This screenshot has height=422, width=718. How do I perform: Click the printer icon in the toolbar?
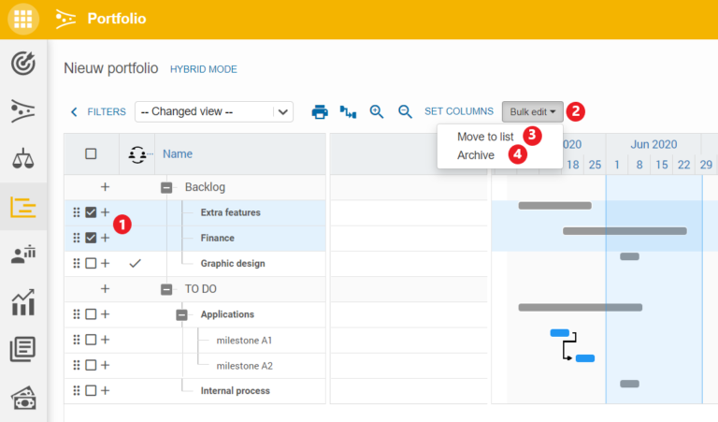pos(320,111)
